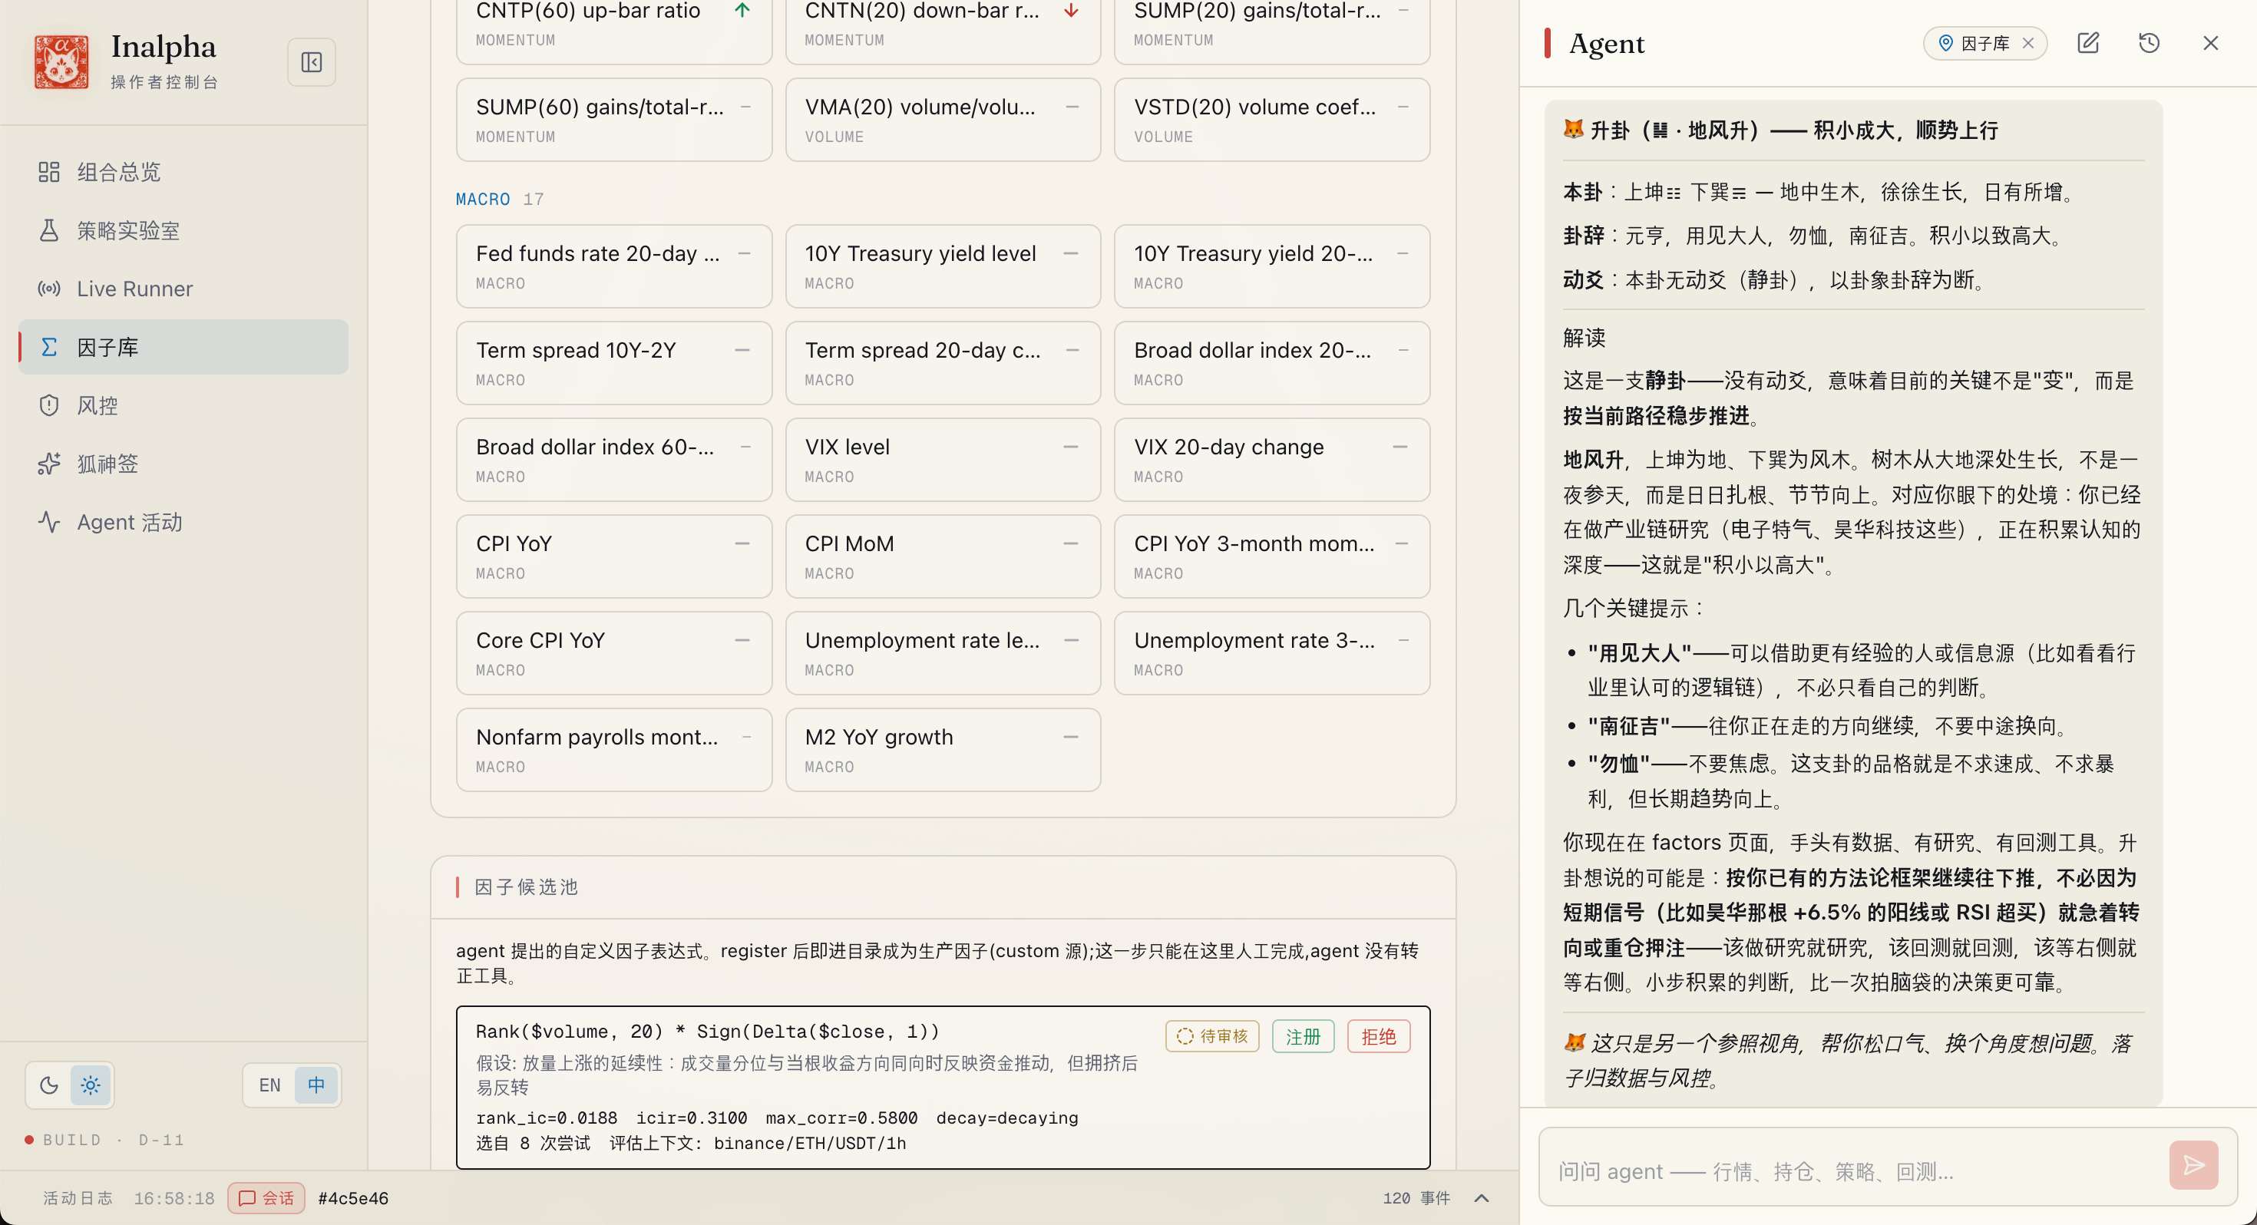Open the Term spread 10Y-2Y card

pyautogui.click(x=614, y=363)
